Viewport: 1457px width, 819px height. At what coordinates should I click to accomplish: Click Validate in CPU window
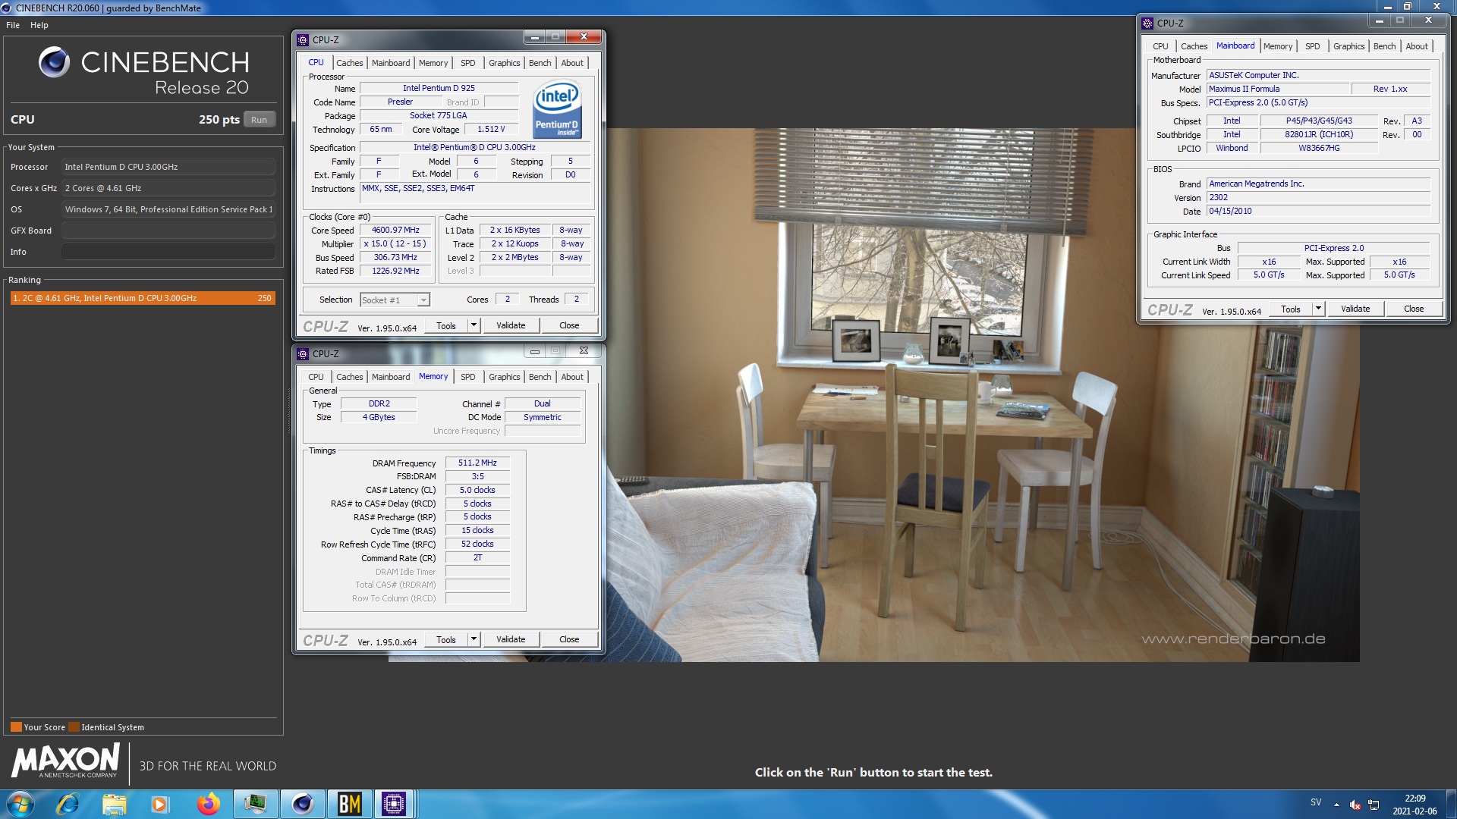(x=511, y=325)
